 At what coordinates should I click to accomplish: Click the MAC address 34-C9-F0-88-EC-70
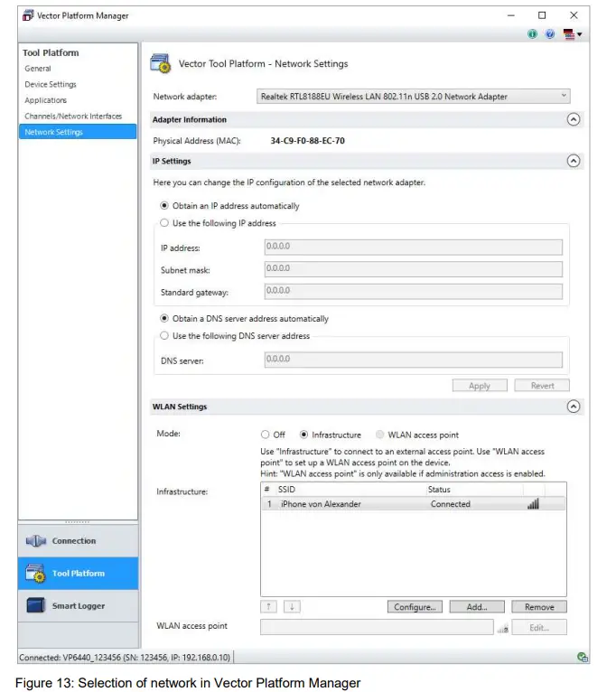[308, 141]
